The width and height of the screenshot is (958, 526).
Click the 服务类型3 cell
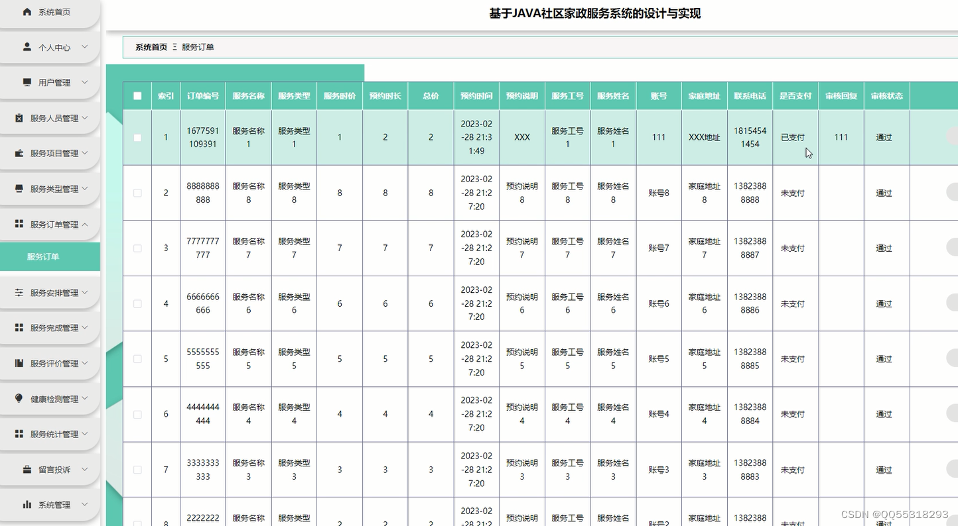click(294, 470)
